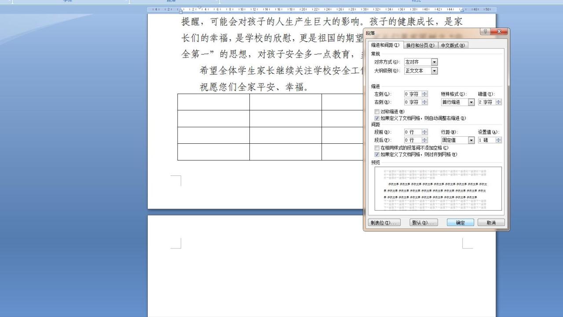The image size is (563, 317).
Task: Select the 缩进和间距 tab
Action: click(x=385, y=45)
